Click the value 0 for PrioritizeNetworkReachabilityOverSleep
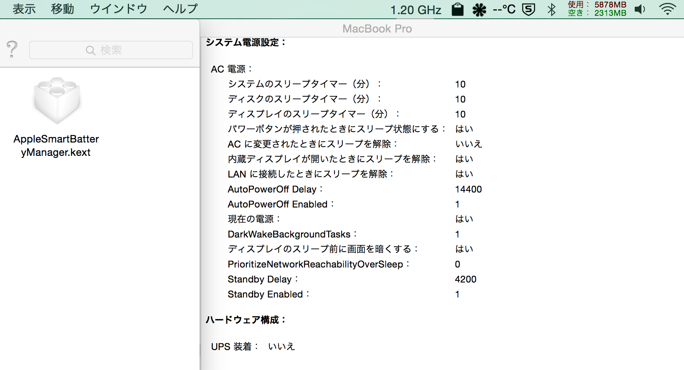Screen dimensions: 684x370 (458, 264)
